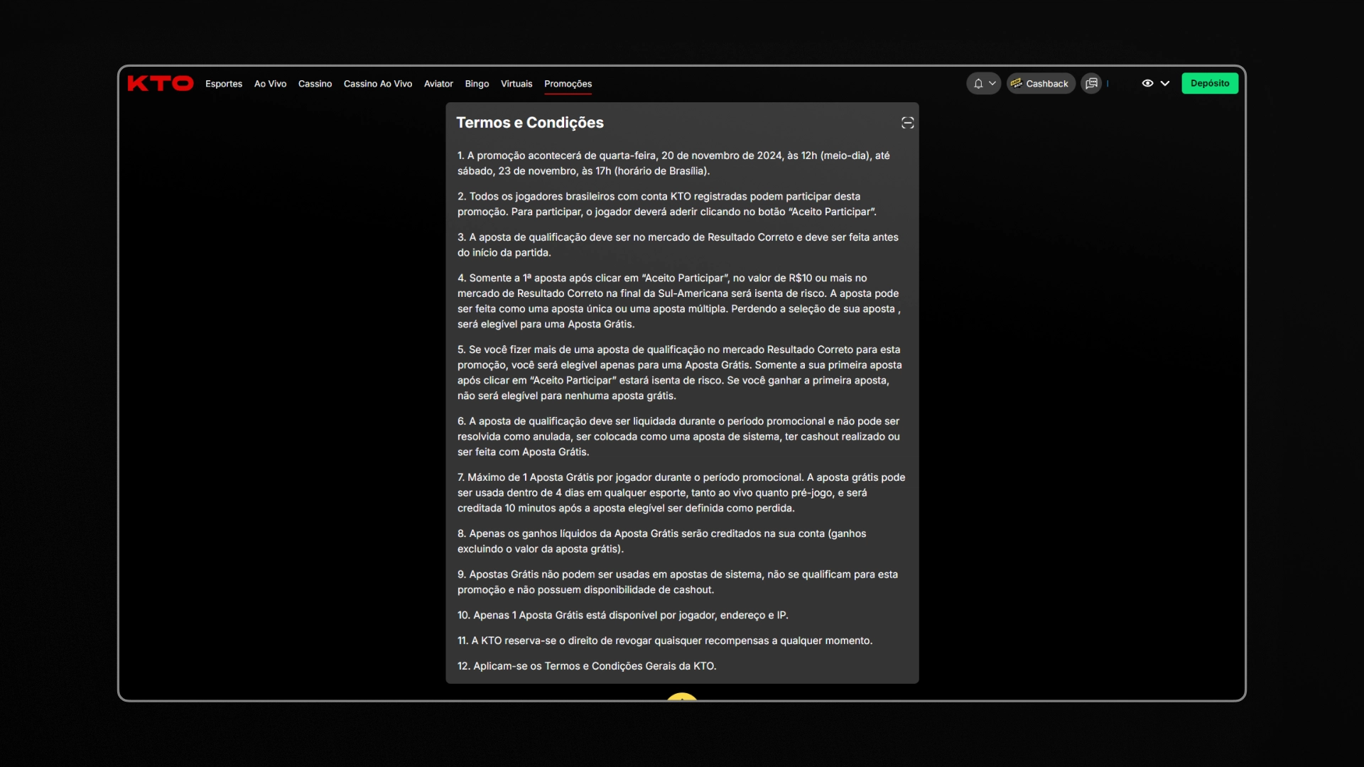Click term 10 about endereço e IP

pos(622,615)
